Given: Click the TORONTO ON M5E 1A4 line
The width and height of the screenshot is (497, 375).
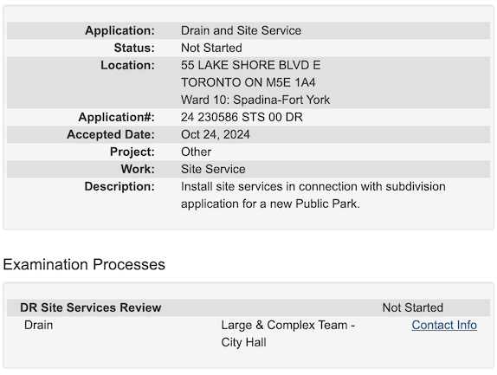Looking at the screenshot, I should click(248, 83).
